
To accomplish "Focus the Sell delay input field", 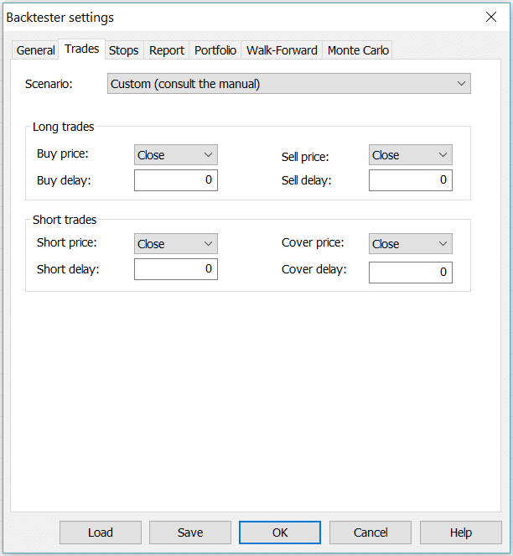I will pos(411,180).
